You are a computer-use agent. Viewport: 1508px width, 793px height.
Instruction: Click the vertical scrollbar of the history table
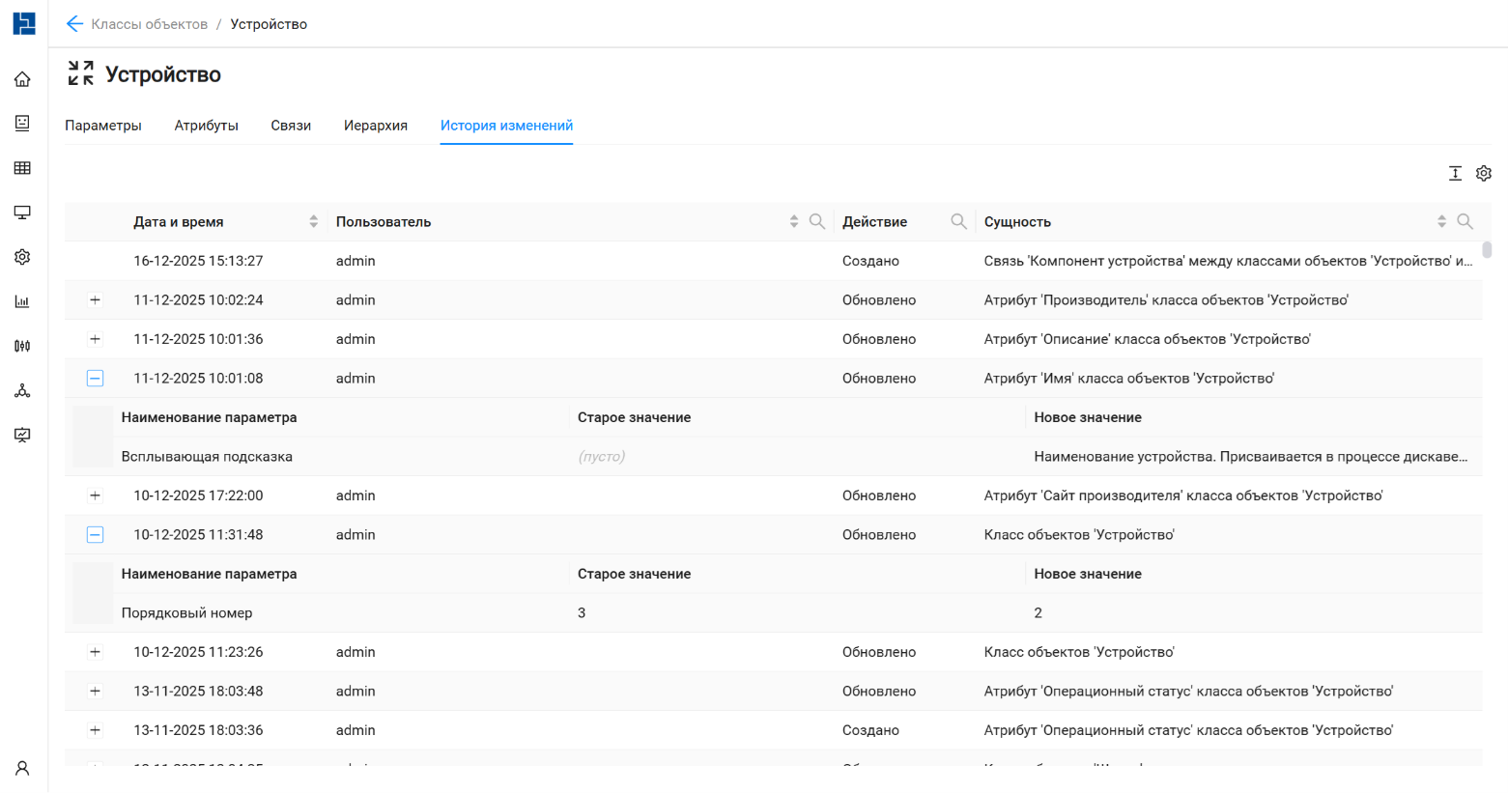(1487, 250)
